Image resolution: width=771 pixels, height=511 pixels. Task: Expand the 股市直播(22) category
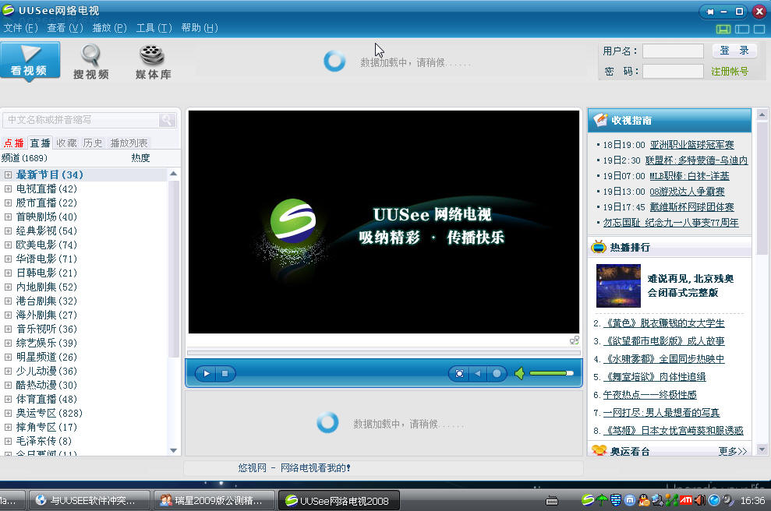pos(8,203)
